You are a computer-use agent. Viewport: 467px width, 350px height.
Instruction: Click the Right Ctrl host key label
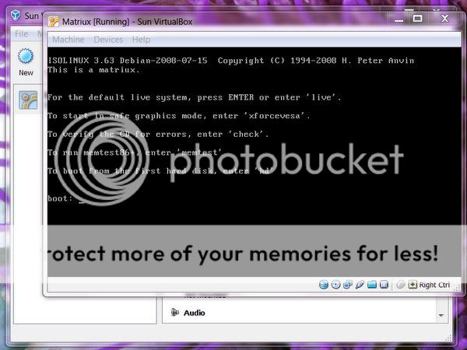click(434, 285)
